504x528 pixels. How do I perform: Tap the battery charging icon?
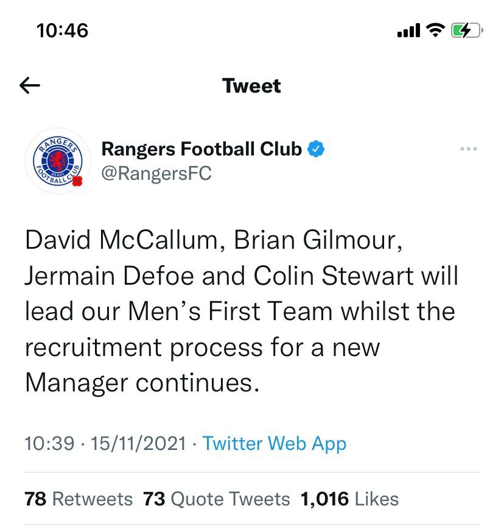(467, 30)
